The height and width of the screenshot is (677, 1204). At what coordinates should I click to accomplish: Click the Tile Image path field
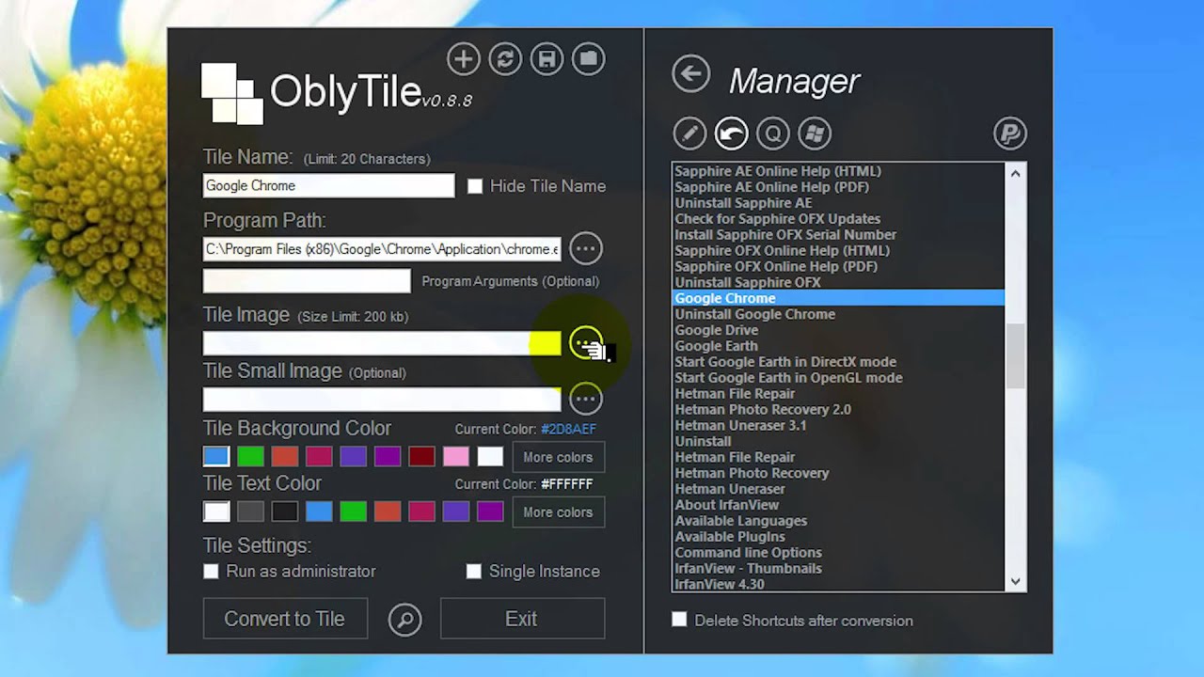(x=382, y=343)
